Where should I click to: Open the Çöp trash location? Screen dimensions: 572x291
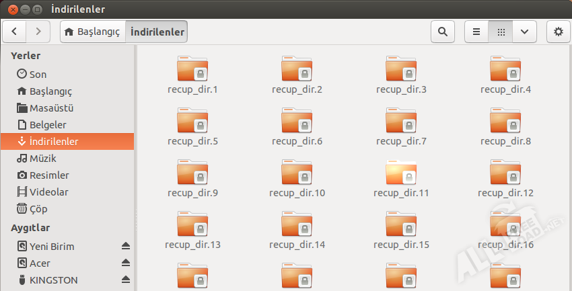pyautogui.click(x=38, y=209)
